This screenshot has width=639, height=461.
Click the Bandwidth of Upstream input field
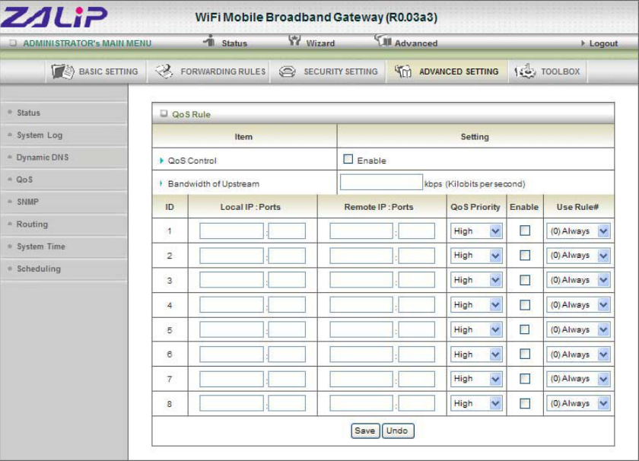[x=381, y=182]
